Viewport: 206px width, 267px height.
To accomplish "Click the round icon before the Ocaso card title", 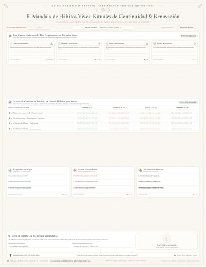I will (107, 44).
